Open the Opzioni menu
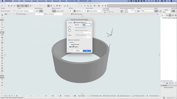Viewport: 177px width, 99px height. coord(49,1)
